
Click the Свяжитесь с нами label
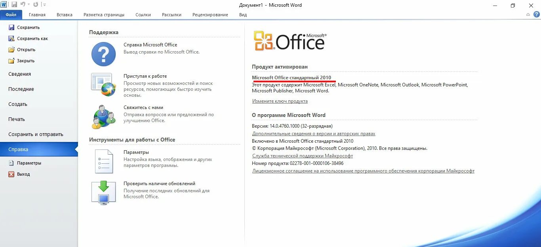click(143, 107)
